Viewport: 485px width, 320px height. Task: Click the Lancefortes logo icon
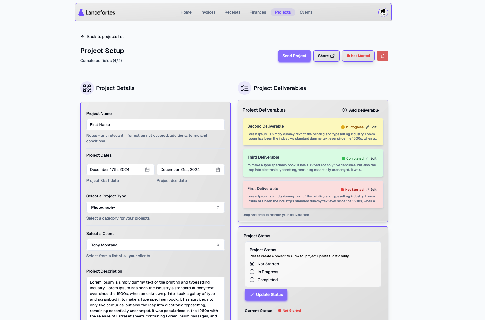pyautogui.click(x=81, y=12)
